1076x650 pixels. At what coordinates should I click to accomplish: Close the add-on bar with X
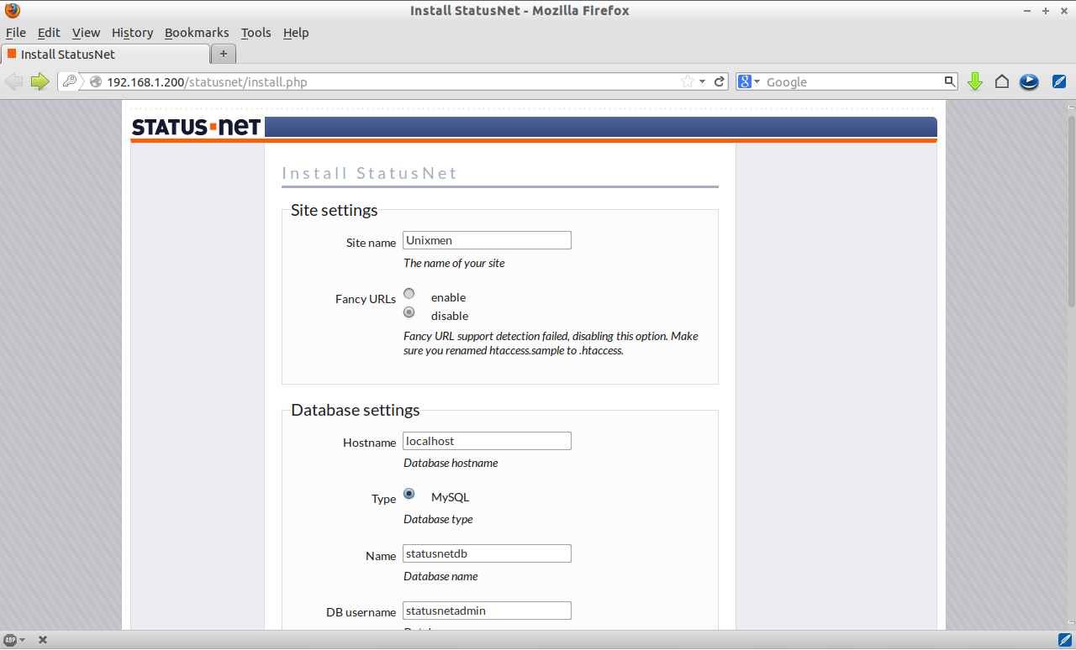[43, 640]
